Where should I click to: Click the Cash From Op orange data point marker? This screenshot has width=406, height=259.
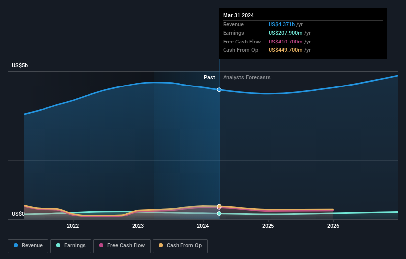[219, 206]
